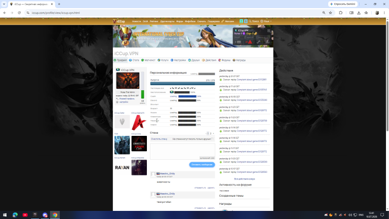Click the blue Скайп loading bar
This screenshot has height=219, width=389.
[x=187, y=96]
